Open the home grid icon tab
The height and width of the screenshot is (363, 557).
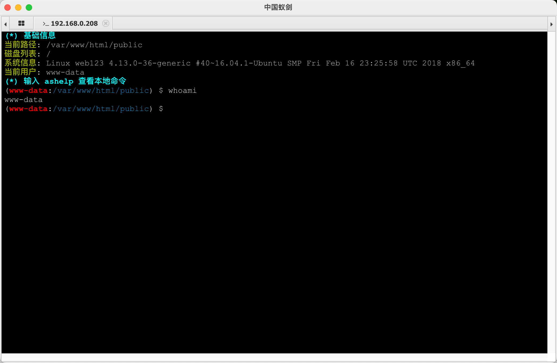point(21,23)
